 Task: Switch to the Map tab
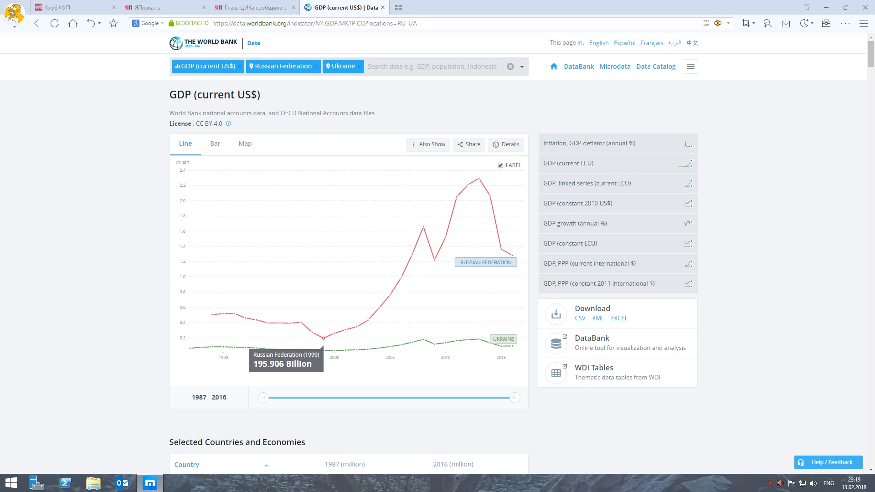pos(245,143)
